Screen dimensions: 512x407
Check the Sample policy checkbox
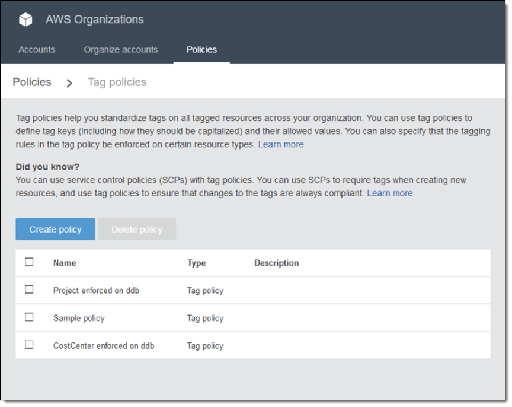tap(29, 317)
